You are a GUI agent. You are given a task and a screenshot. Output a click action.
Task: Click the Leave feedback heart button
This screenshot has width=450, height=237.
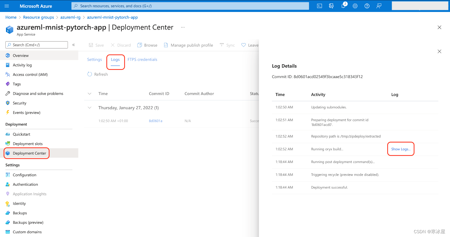tap(250, 45)
